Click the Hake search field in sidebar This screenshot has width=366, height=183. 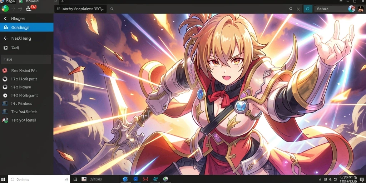pyautogui.click(x=26, y=59)
